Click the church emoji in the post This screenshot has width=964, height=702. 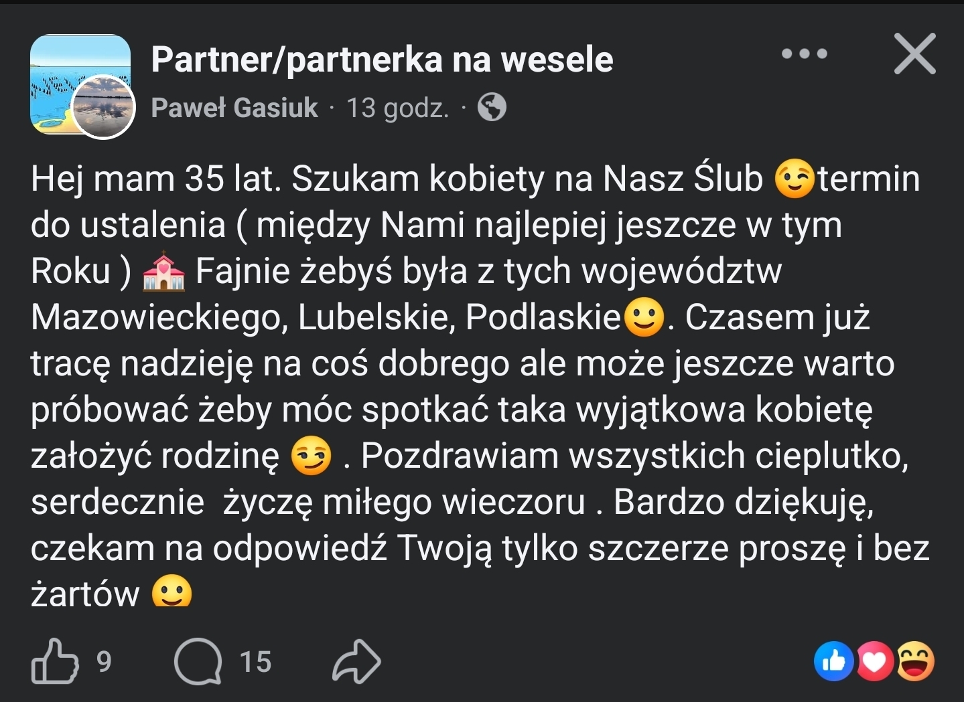(164, 271)
